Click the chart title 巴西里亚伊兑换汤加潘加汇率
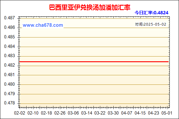 pyautogui.click(x=90, y=7)
